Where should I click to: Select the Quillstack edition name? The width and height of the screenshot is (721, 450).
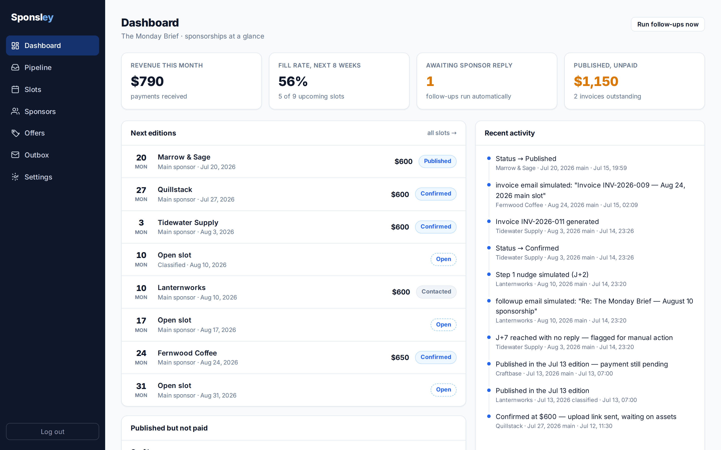point(175,189)
